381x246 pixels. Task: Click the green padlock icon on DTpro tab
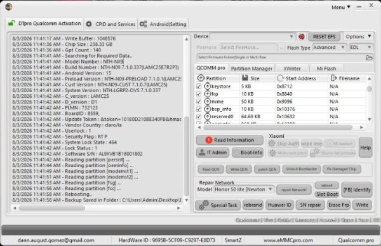coord(11,24)
